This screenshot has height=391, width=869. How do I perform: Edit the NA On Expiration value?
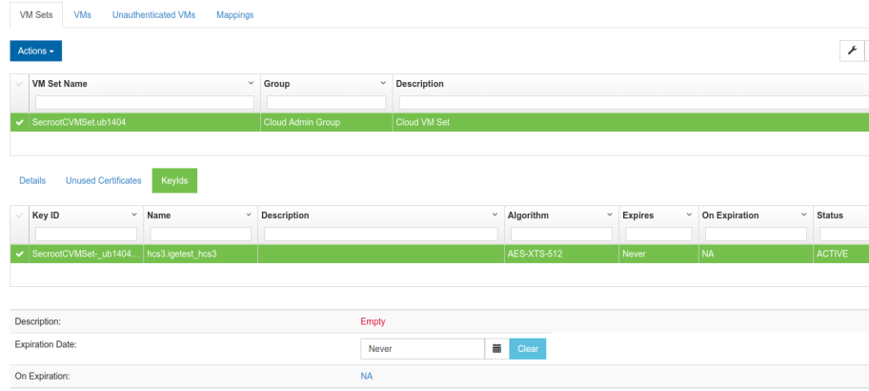[x=366, y=376]
